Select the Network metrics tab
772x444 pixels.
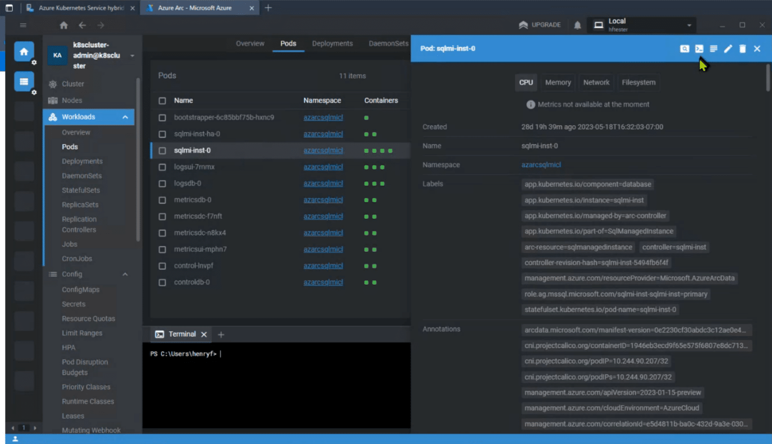(x=596, y=82)
